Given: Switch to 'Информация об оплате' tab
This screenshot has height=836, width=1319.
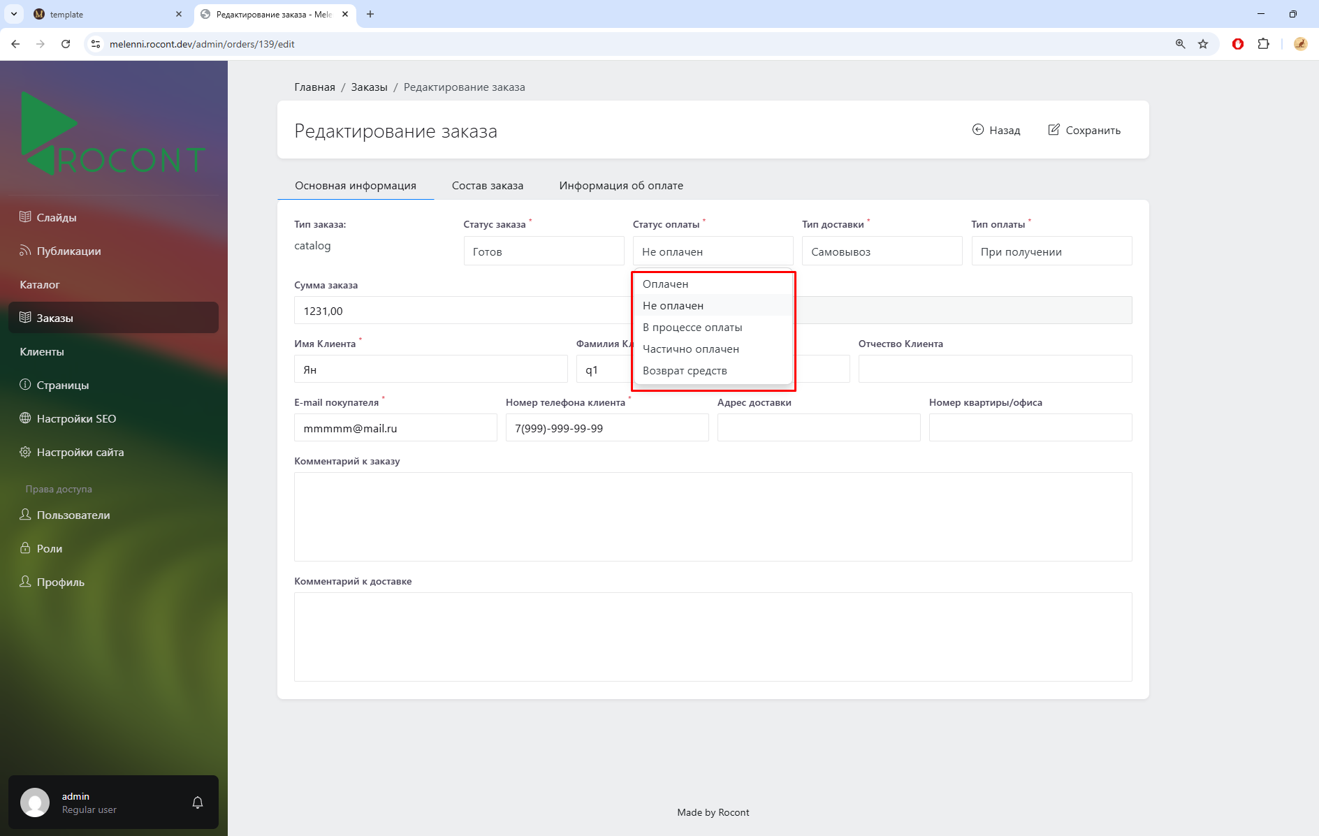Looking at the screenshot, I should click(620, 186).
